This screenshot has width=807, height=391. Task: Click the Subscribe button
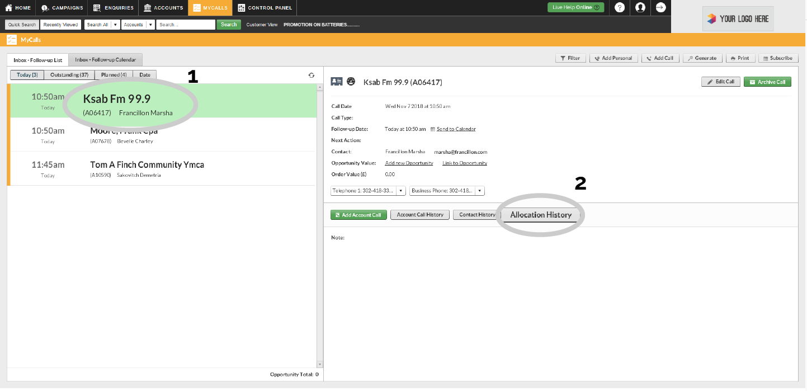click(x=777, y=58)
